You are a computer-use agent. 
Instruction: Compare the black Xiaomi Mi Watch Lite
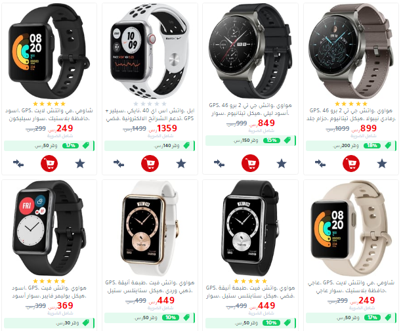(x=18, y=164)
